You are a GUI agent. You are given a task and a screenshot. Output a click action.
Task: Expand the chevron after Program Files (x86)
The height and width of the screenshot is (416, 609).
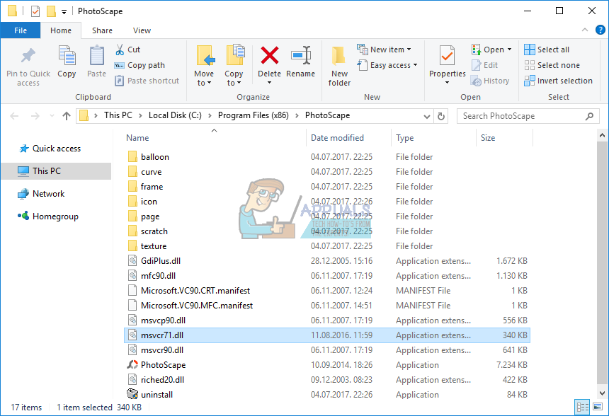coord(297,115)
